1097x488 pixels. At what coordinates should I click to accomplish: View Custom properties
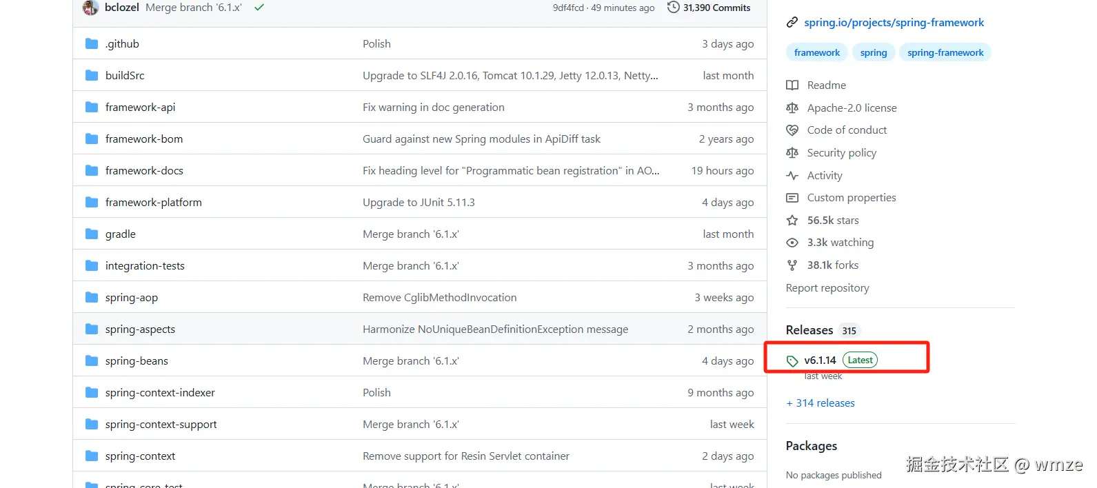(x=852, y=198)
